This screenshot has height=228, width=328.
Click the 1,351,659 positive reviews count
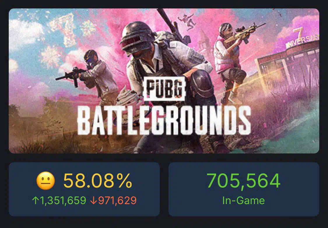click(63, 200)
